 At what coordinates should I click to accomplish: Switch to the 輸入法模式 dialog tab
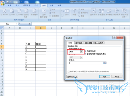tap(99, 43)
